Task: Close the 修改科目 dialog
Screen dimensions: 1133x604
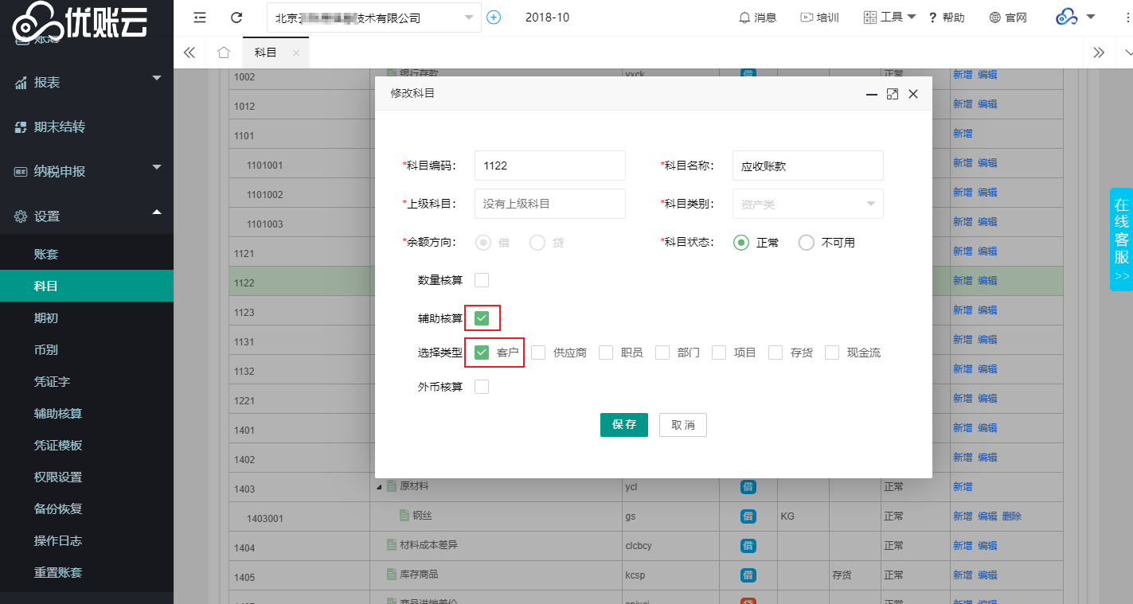Action: (913, 94)
